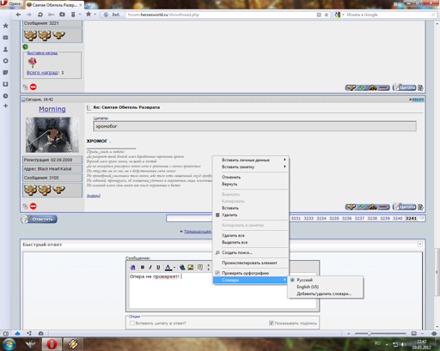Click the camera icon in the navigation toolbar
The height and width of the screenshot is (351, 440).
coord(62,15)
